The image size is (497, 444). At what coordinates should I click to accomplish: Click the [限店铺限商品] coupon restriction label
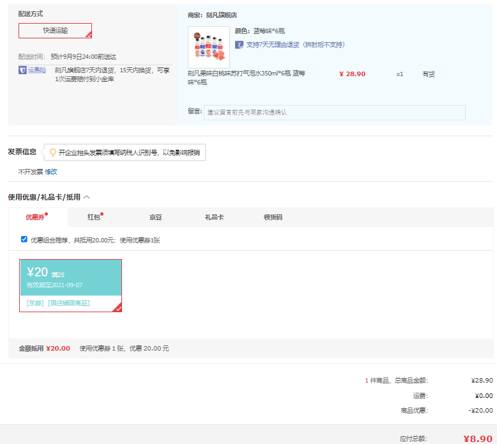click(69, 303)
